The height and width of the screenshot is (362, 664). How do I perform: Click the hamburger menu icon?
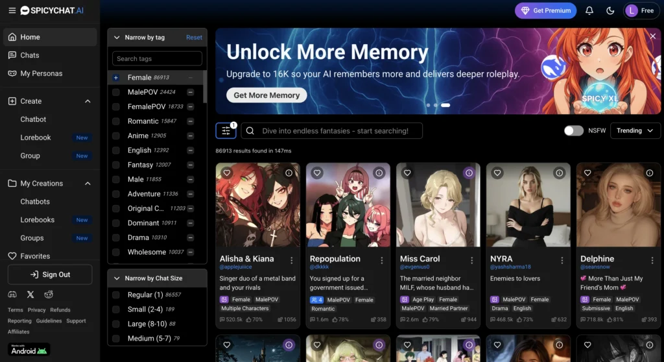12,10
